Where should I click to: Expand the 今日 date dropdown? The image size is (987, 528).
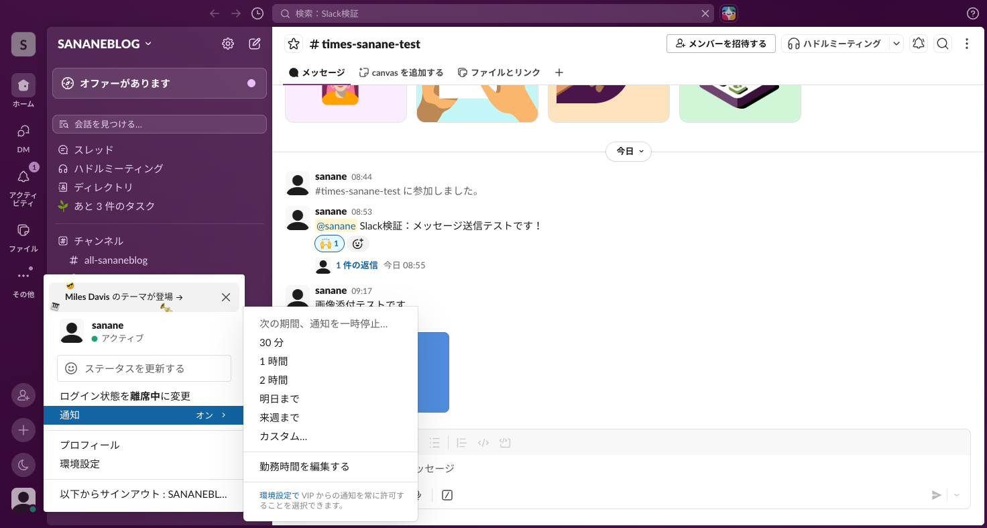tap(628, 152)
